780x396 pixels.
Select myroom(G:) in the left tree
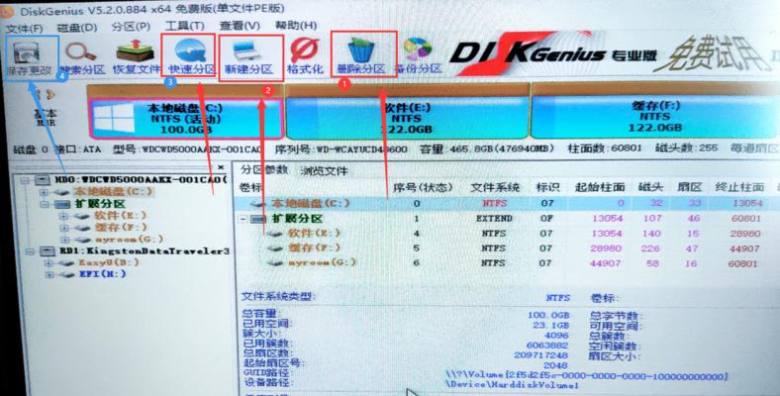(x=128, y=240)
